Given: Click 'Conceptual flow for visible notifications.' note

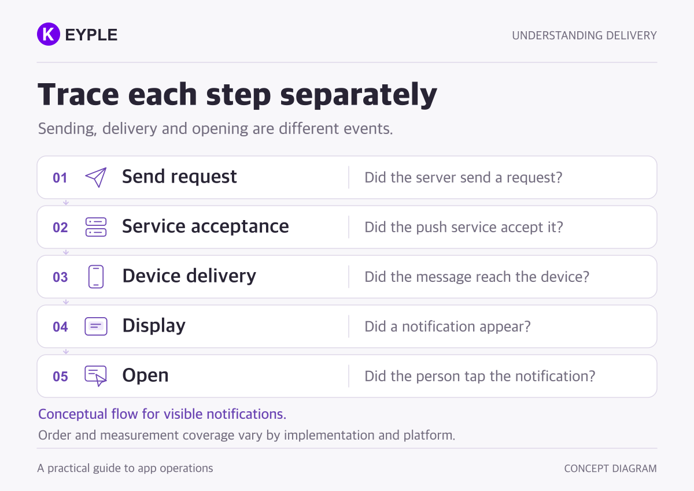Looking at the screenshot, I should coord(162,414).
